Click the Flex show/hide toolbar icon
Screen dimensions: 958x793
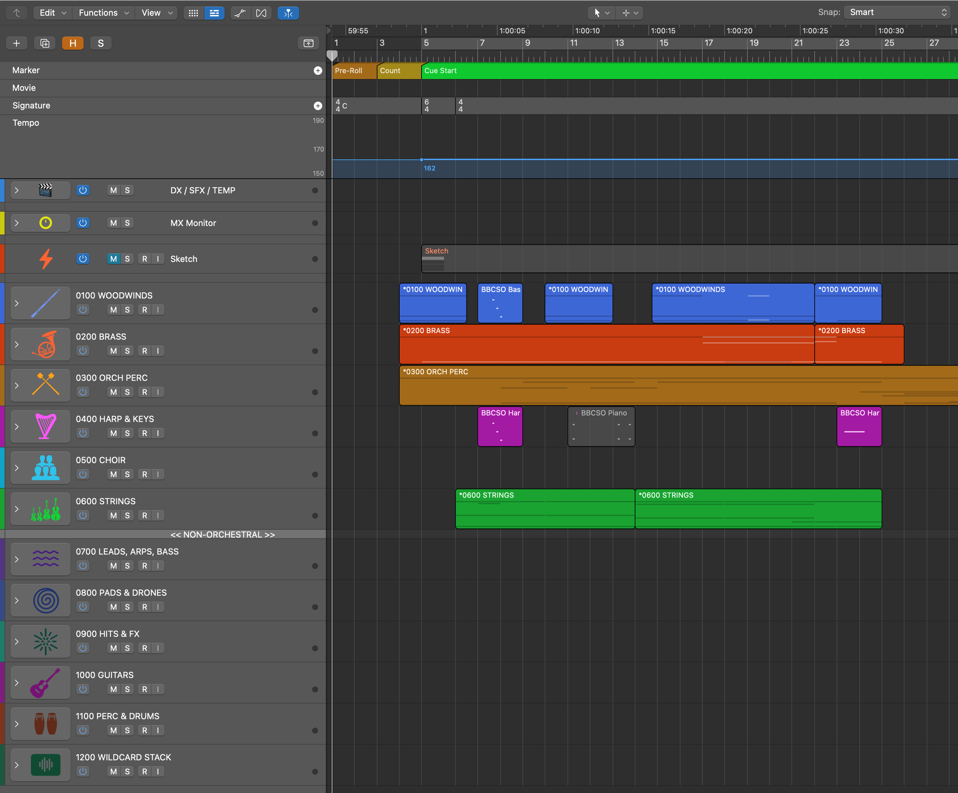point(261,13)
